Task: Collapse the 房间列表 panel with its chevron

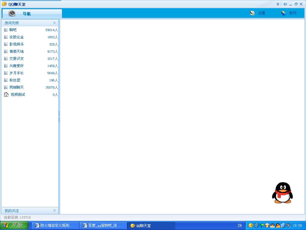Action: (x=54, y=23)
